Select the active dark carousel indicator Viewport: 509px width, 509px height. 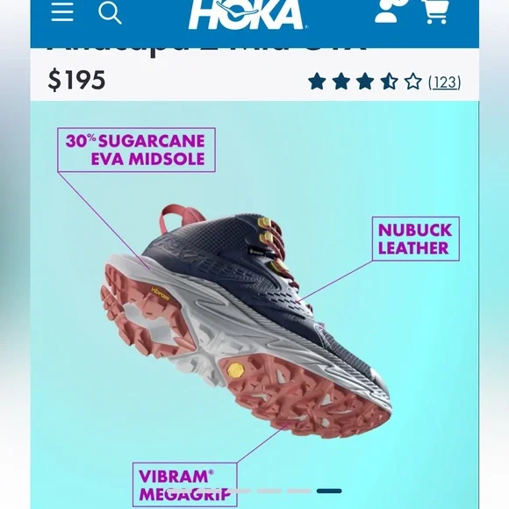coord(329,491)
